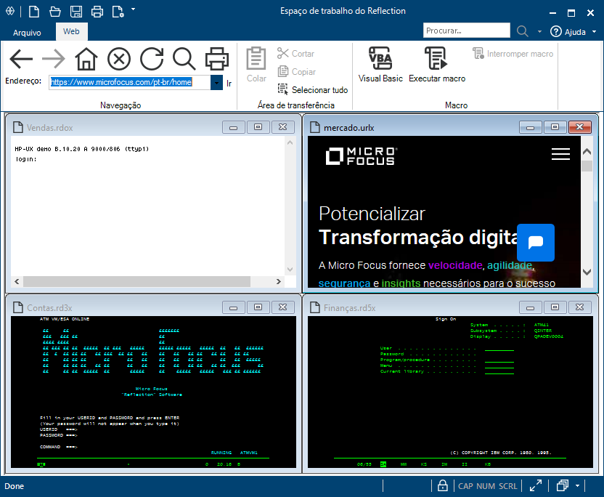Click the Home navigation icon
604x497 pixels.
coord(86,59)
